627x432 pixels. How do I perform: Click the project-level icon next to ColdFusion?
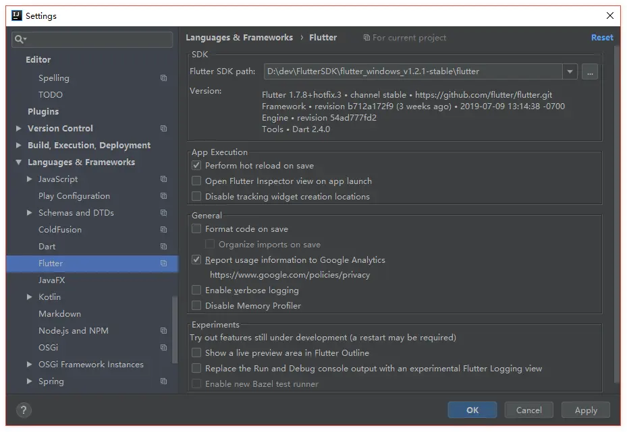(163, 229)
